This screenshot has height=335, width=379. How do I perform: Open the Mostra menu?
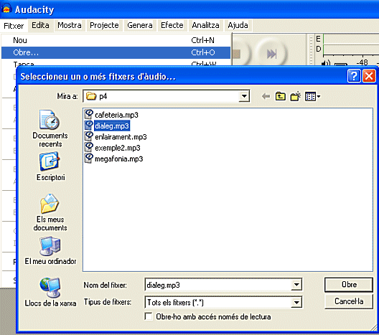pyautogui.click(x=70, y=25)
